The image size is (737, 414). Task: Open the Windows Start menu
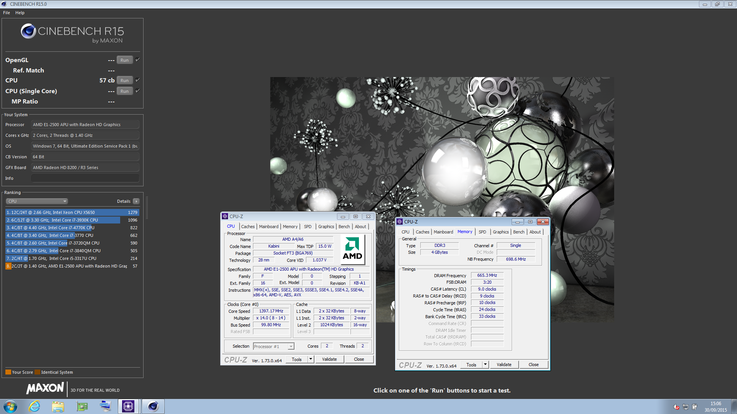(x=10, y=406)
